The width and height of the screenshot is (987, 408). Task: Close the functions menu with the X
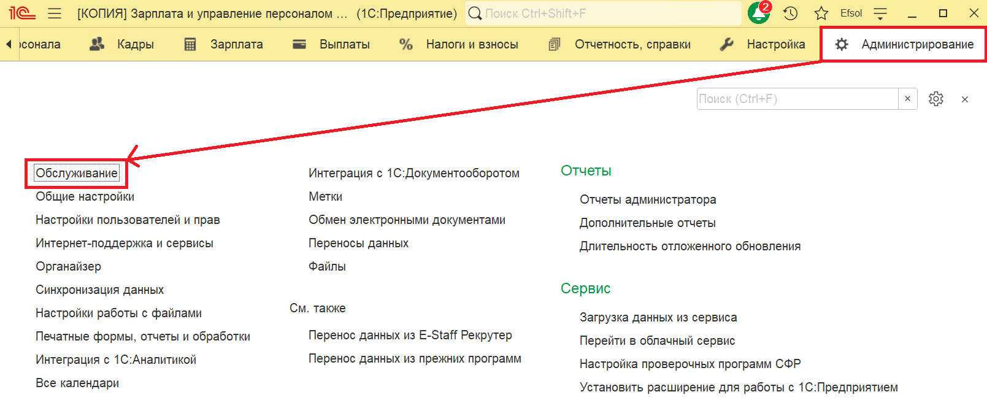point(965,99)
